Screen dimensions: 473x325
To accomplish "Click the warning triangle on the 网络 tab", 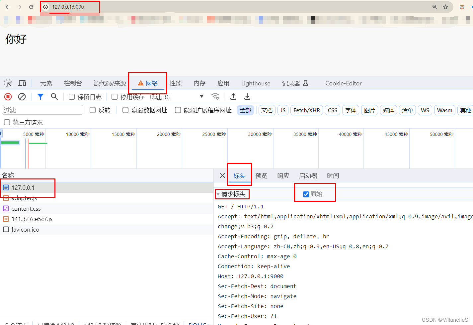I will click(141, 83).
